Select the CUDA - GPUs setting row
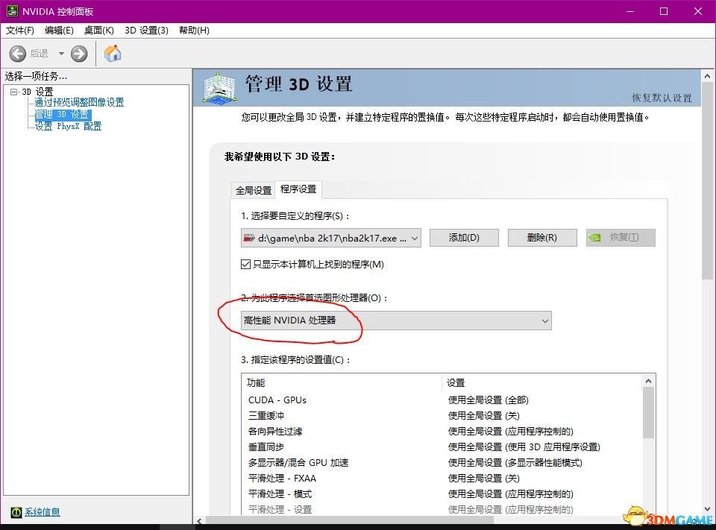716x530 pixels. [442, 400]
